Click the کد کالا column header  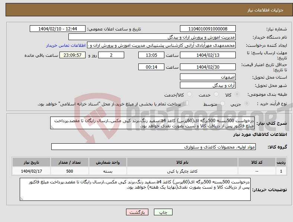[257, 162]
